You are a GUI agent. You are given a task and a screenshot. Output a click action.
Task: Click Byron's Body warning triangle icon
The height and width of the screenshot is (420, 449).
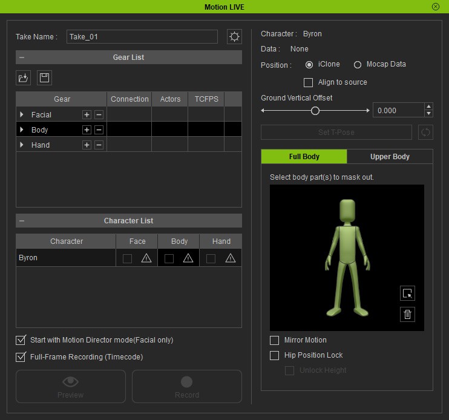pyautogui.click(x=188, y=258)
